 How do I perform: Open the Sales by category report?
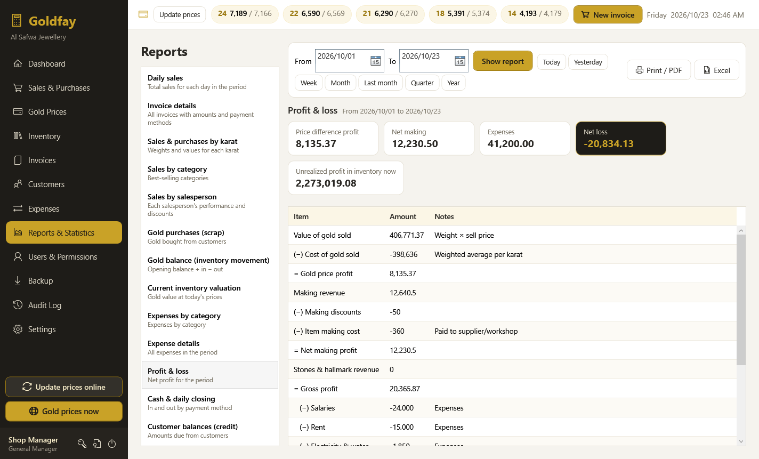point(210,173)
